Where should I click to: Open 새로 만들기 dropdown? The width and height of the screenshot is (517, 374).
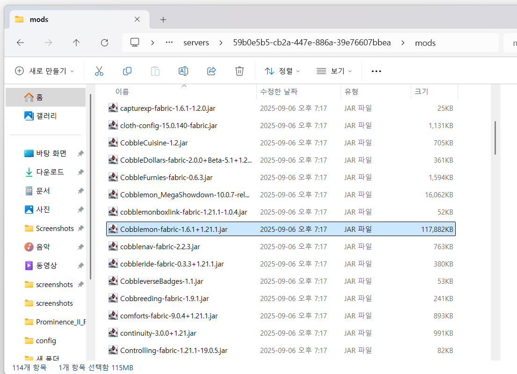[44, 71]
